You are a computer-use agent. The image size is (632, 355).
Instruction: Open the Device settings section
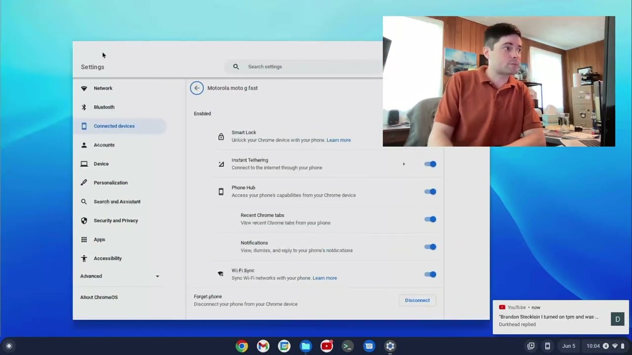pos(119,164)
